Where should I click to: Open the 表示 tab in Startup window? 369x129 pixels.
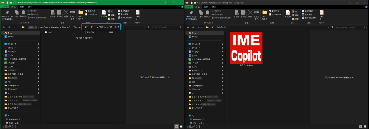coord(30,7)
